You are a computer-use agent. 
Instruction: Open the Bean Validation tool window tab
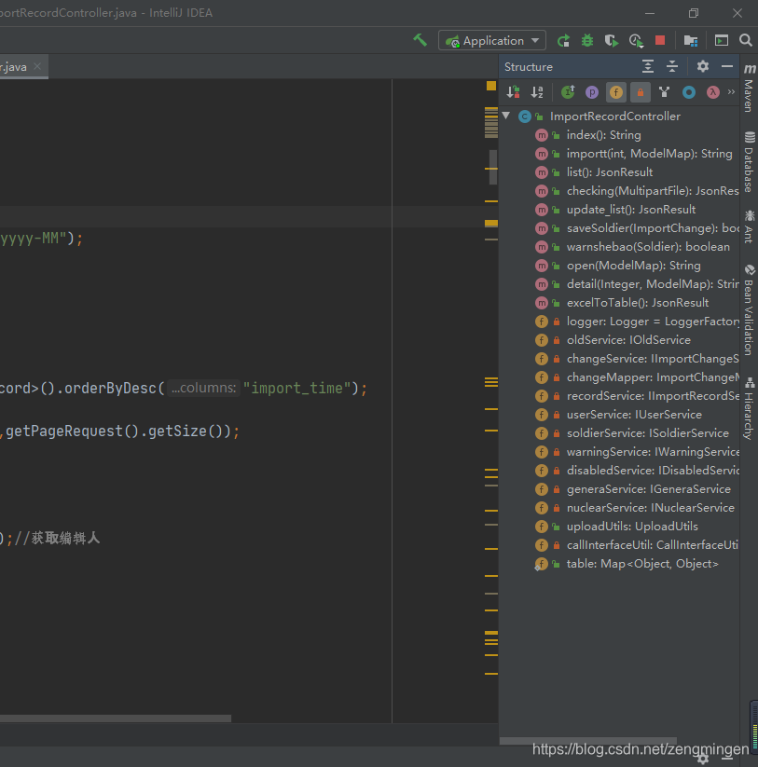click(750, 309)
